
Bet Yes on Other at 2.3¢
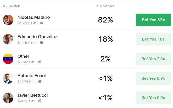(x=153, y=59)
